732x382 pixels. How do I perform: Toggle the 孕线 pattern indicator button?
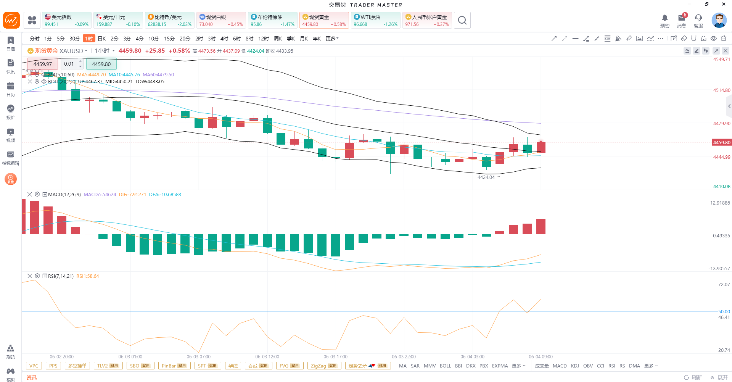click(x=233, y=366)
